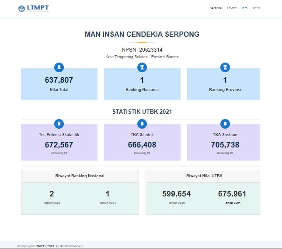Screen dimensions: 282x249
Task: Click the bell icon above TKA Saintek
Action: click(x=142, y=124)
